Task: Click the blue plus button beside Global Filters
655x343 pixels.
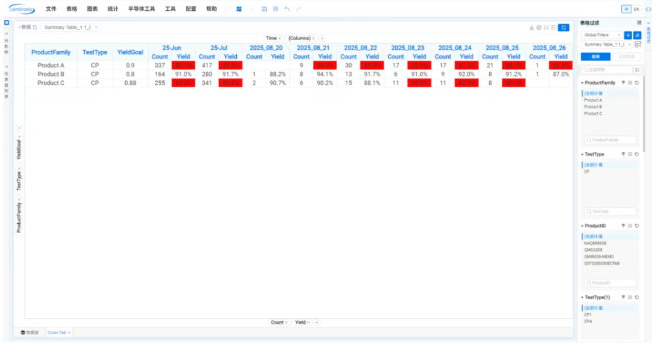Action: tap(628, 35)
